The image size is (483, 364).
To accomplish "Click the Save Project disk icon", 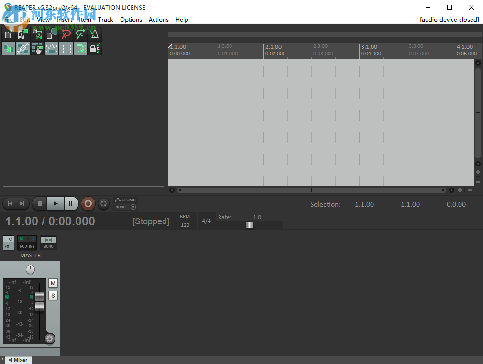I will (x=37, y=34).
